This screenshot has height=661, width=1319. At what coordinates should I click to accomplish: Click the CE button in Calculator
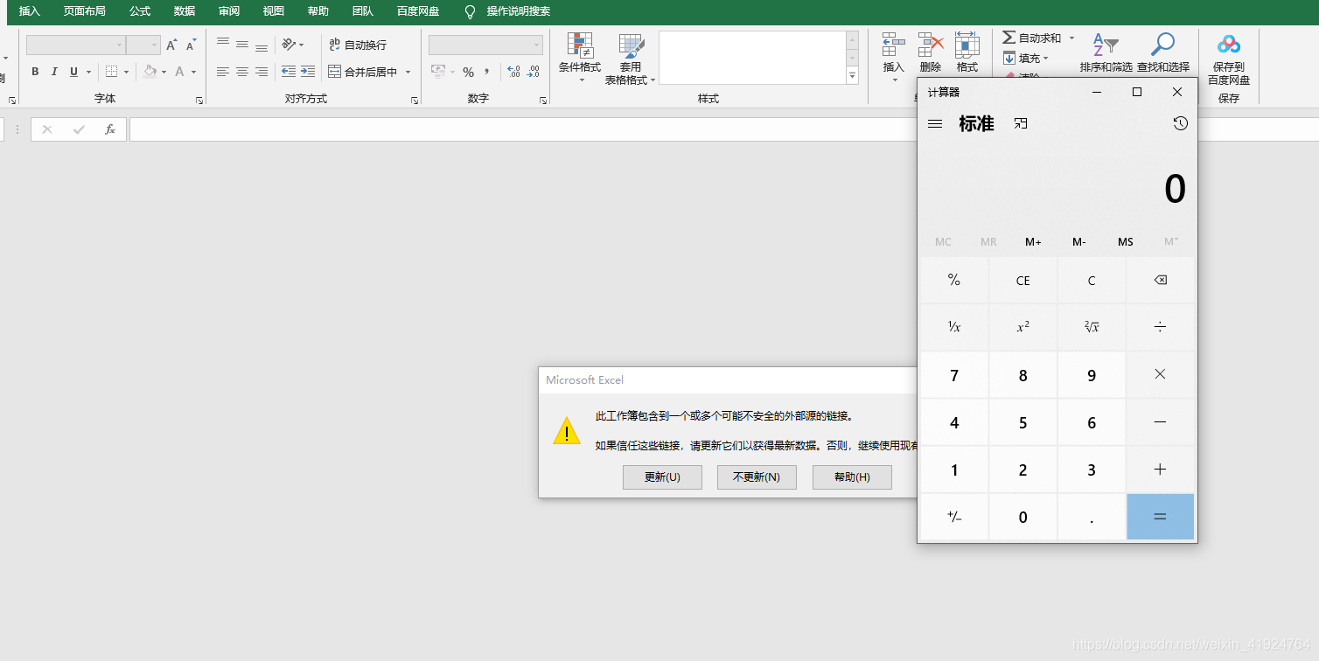[1023, 281]
